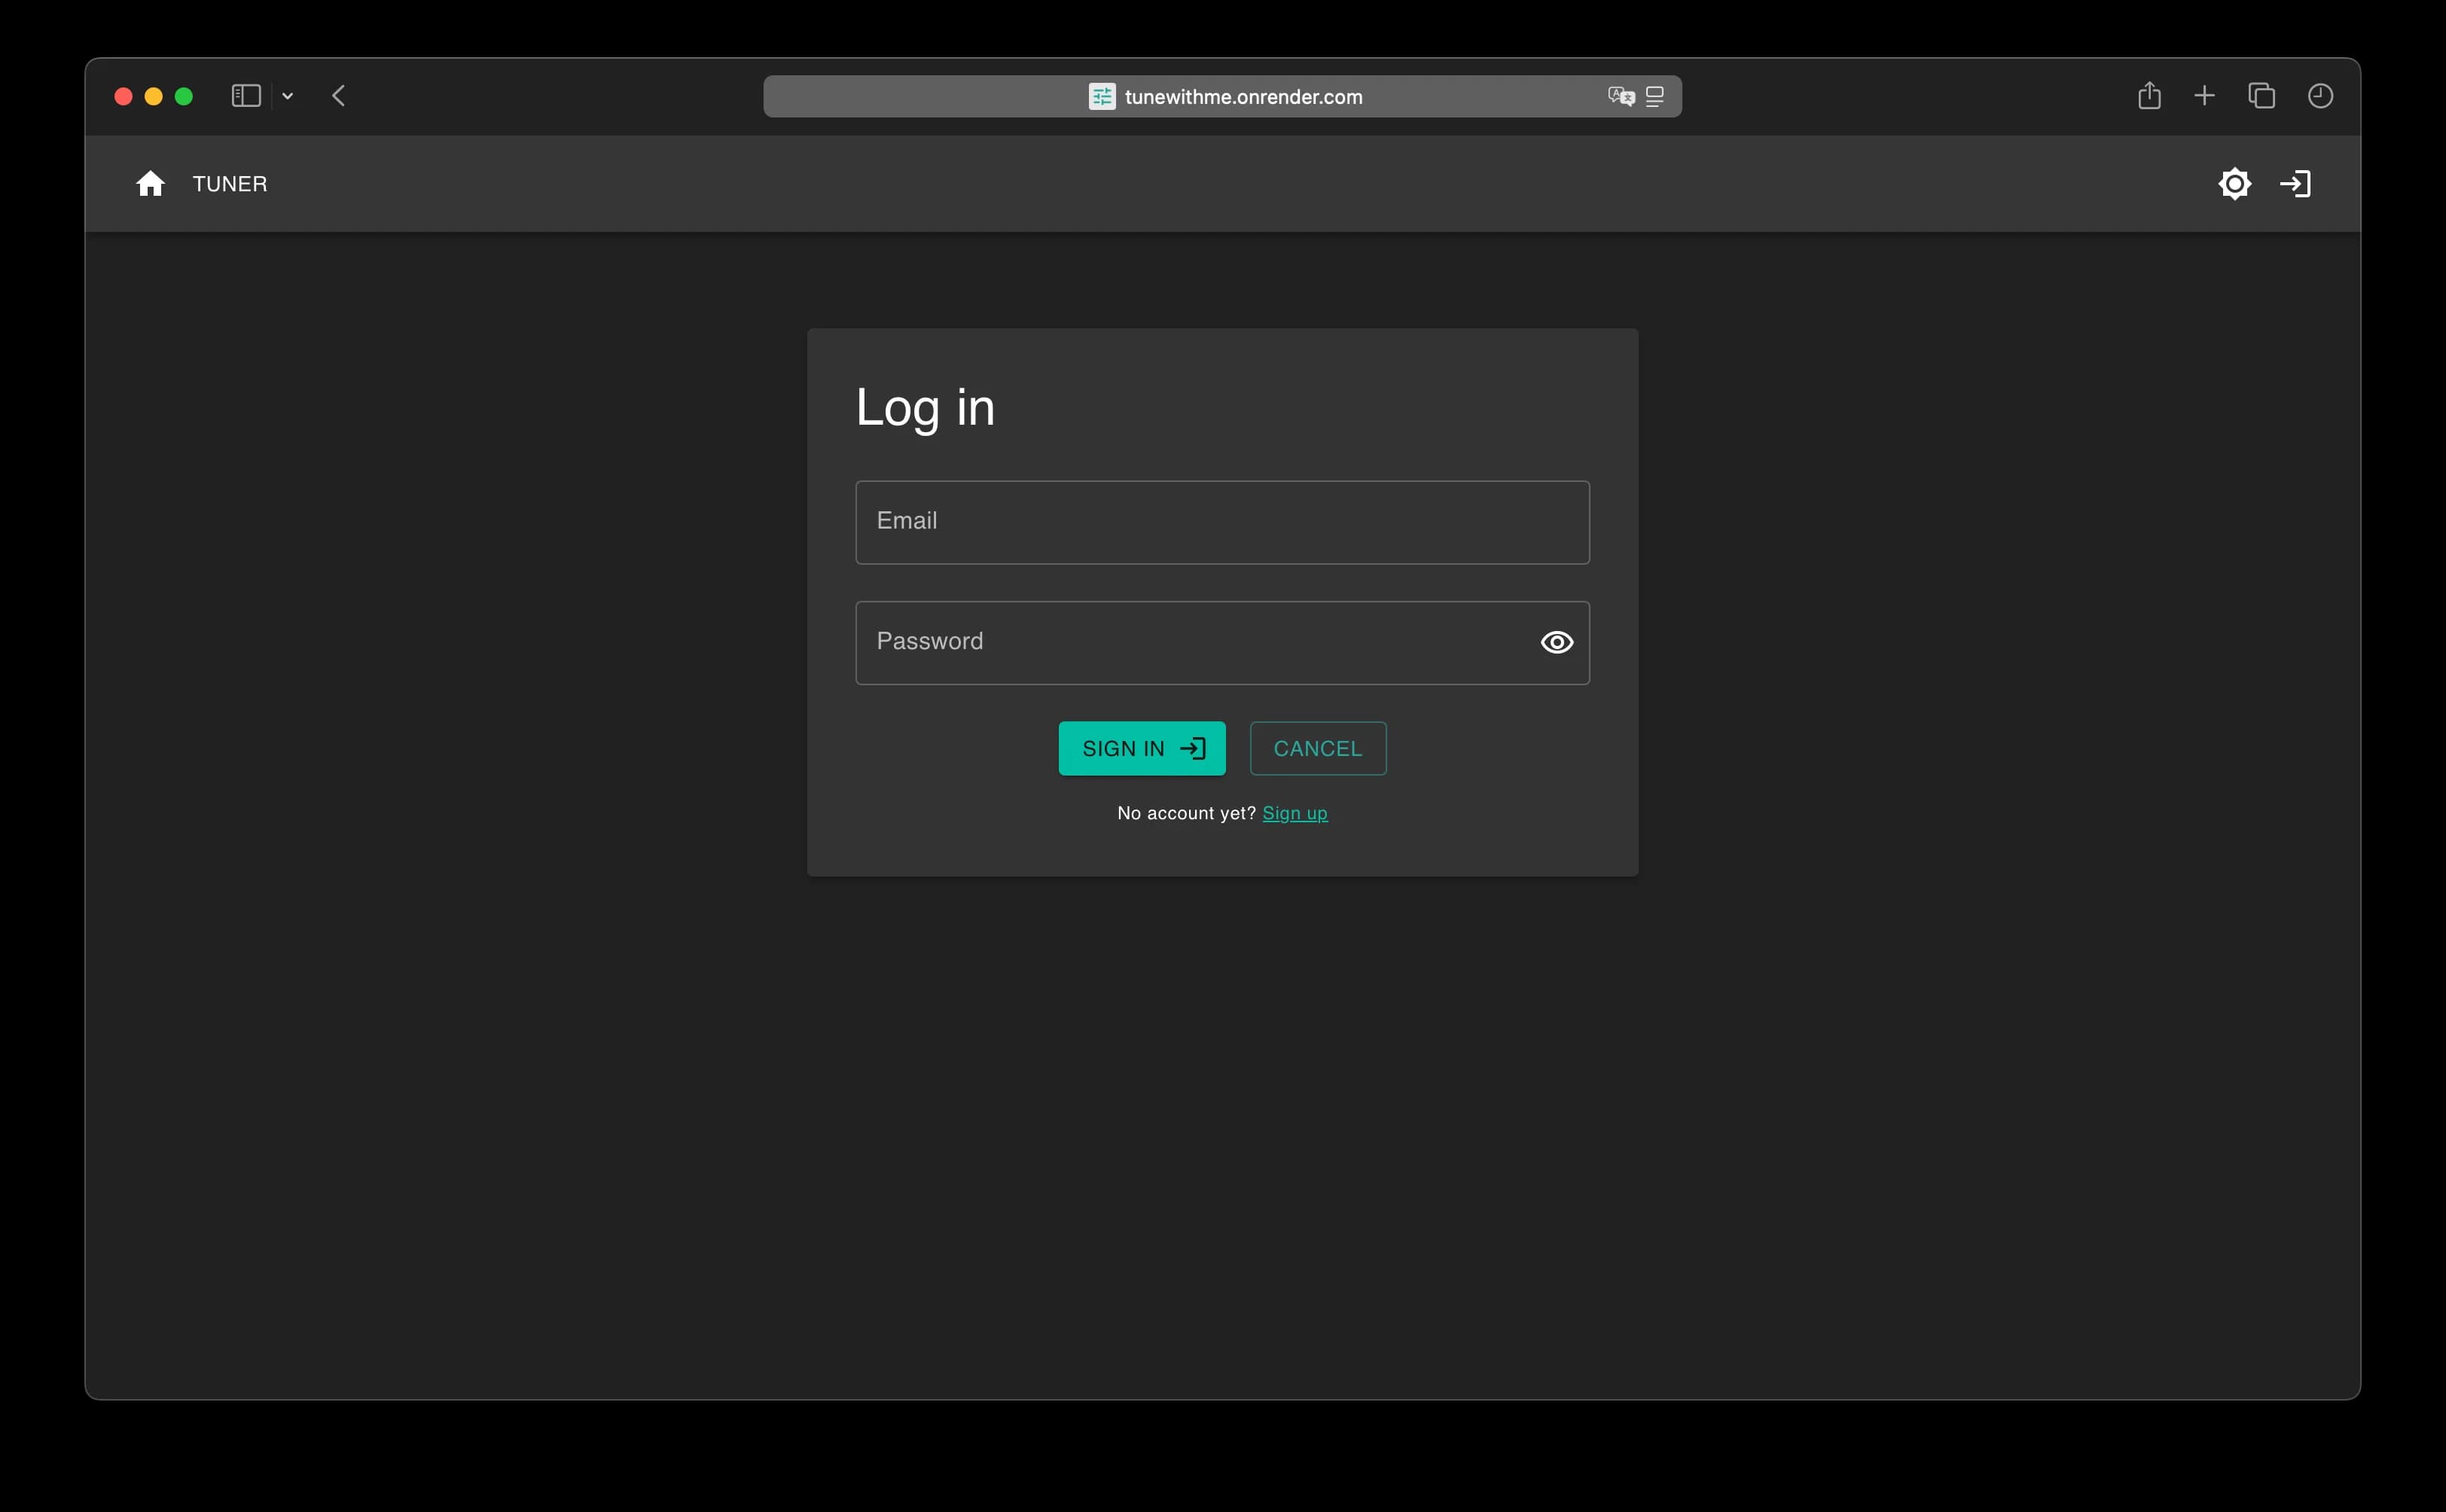Open the translate option in the address bar
Viewport: 2446px width, 1512px height.
(x=1619, y=96)
